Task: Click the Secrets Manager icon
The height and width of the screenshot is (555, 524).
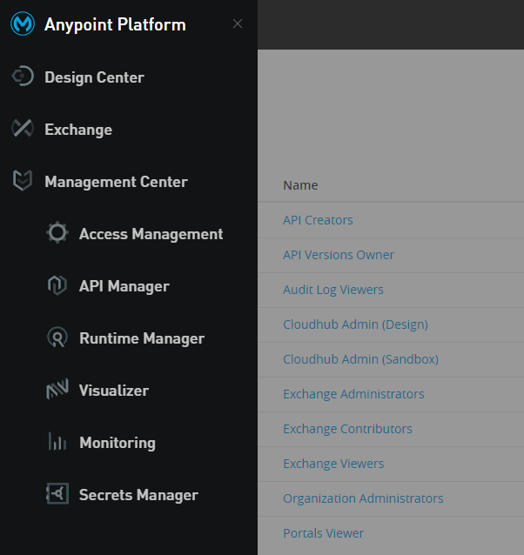Action: [x=57, y=493]
